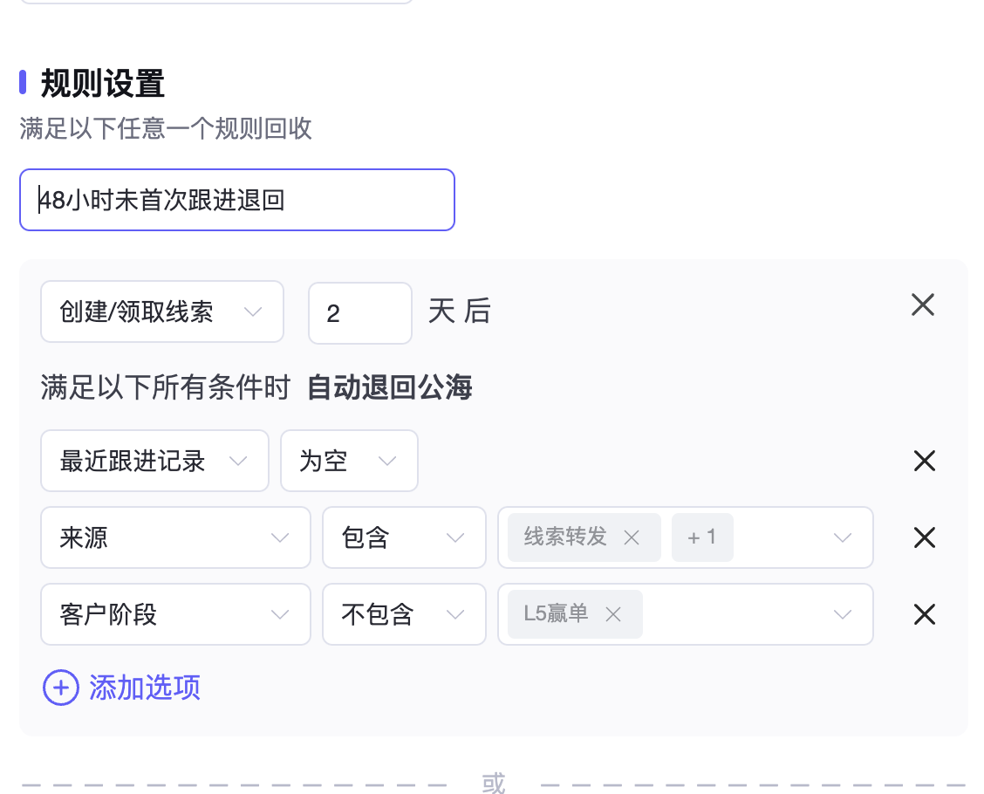The height and width of the screenshot is (794, 984).
Task: Open the 创建/领取线索 dropdown
Action: [162, 312]
